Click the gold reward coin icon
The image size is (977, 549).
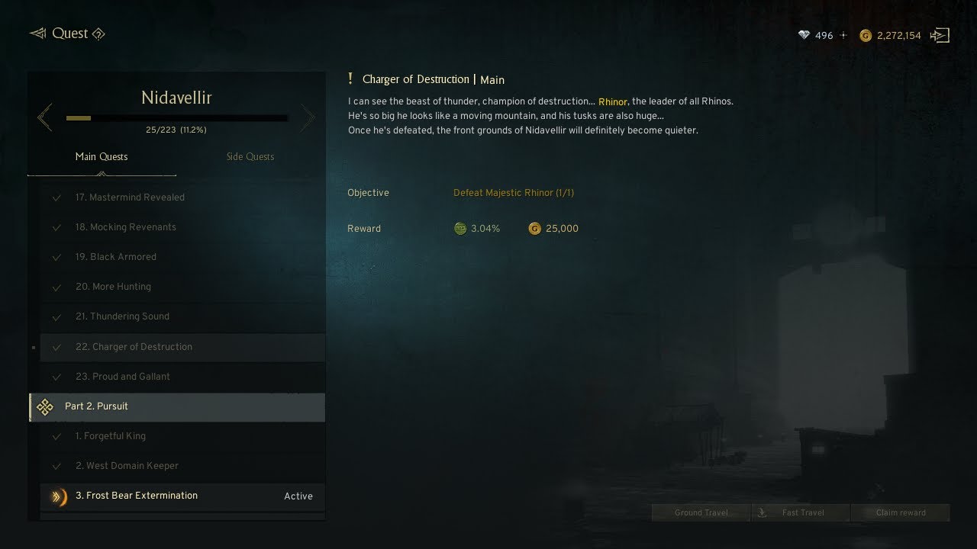coord(535,228)
